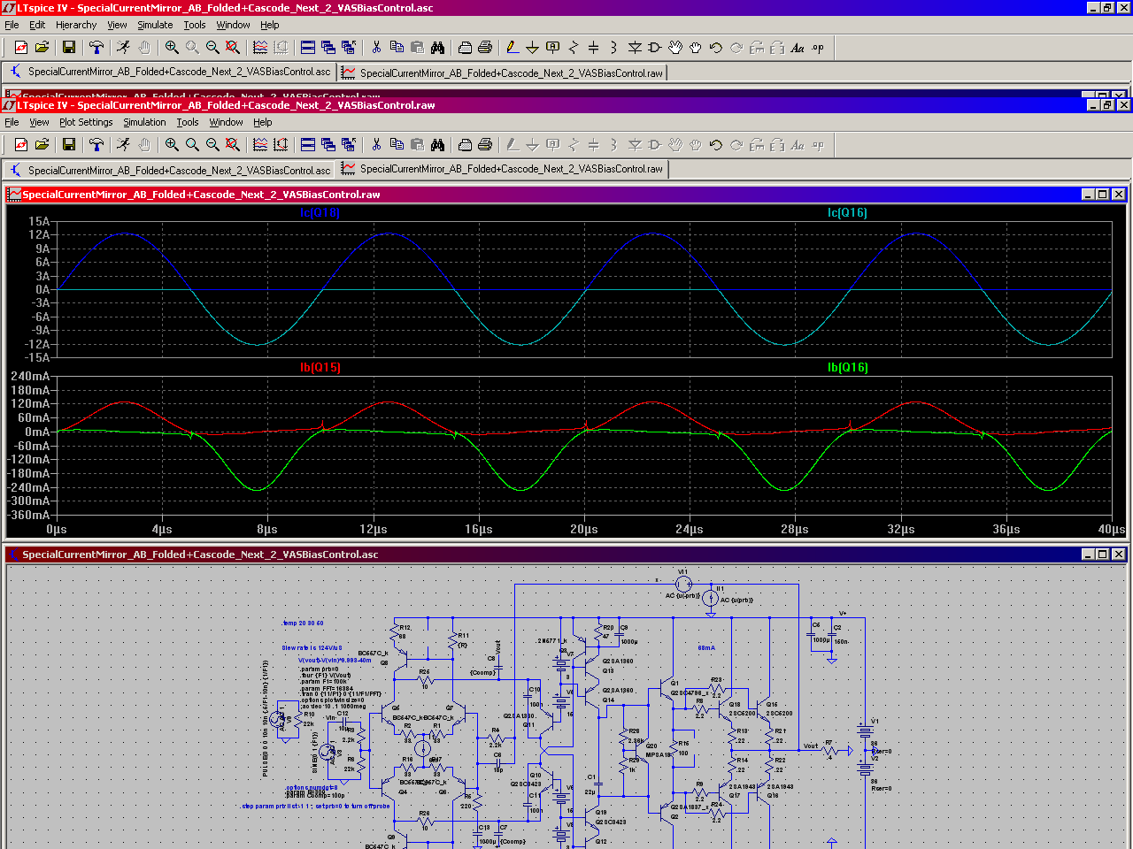
Task: Maximize the schematic .asc sub-window
Action: (1103, 555)
